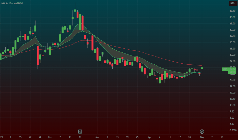Image resolution: width=238 pixels, height=140 pixels.
Task: Click the 40.00 price axis label
Action: point(232,30)
